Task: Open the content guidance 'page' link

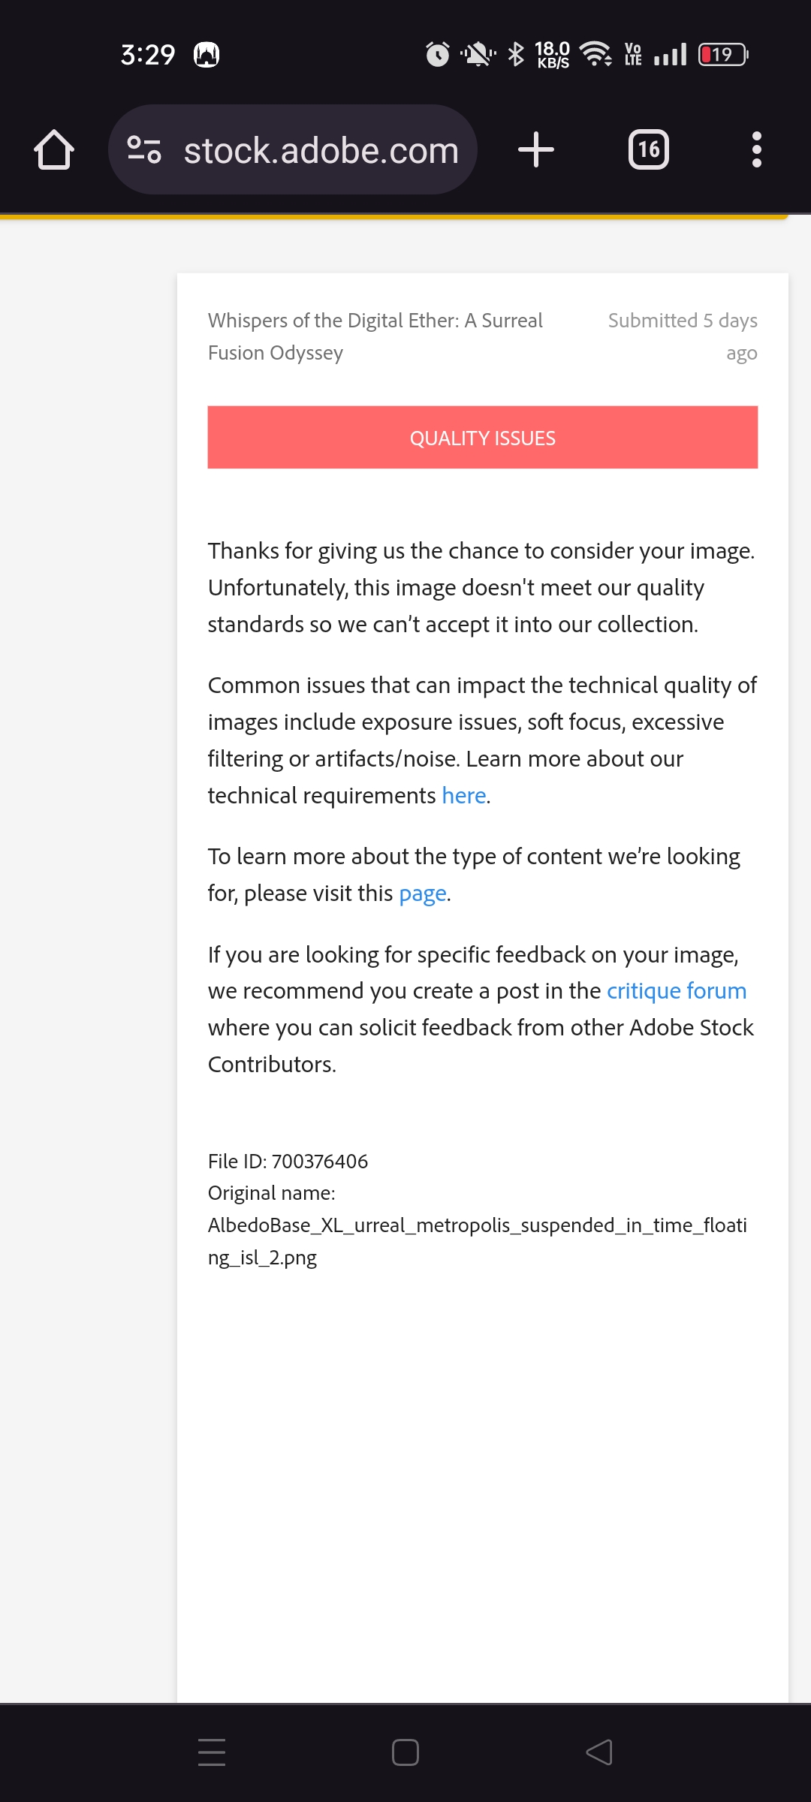Action: pos(422,893)
